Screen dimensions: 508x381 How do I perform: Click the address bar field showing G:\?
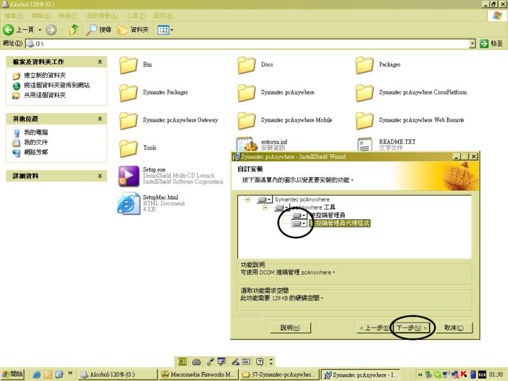248,43
